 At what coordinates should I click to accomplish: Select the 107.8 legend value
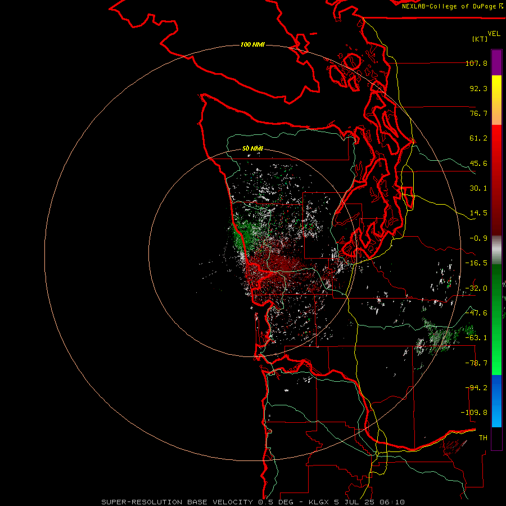click(476, 63)
